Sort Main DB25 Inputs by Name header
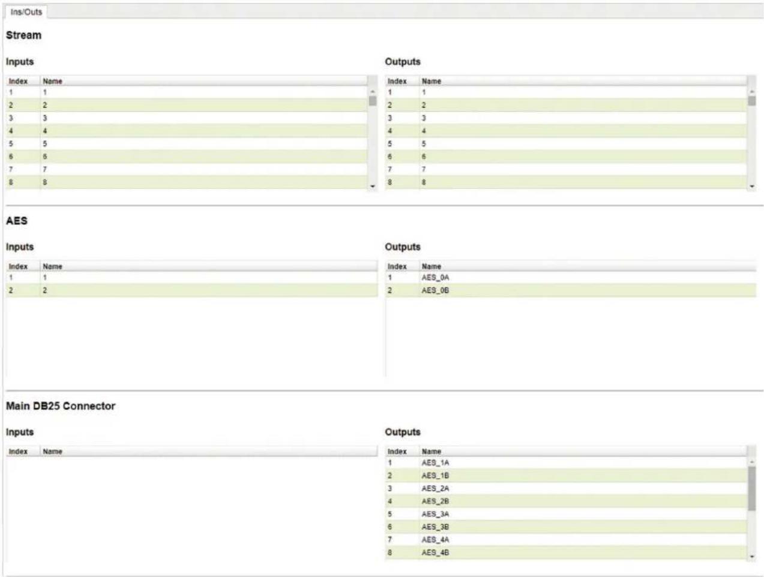Image resolution: width=764 pixels, height=577 pixels. coord(209,451)
